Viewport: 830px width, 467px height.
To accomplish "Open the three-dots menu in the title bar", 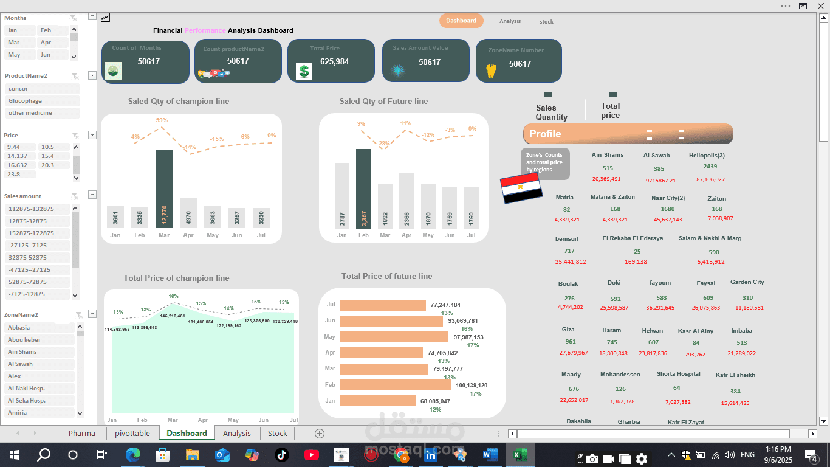I will click(786, 5).
